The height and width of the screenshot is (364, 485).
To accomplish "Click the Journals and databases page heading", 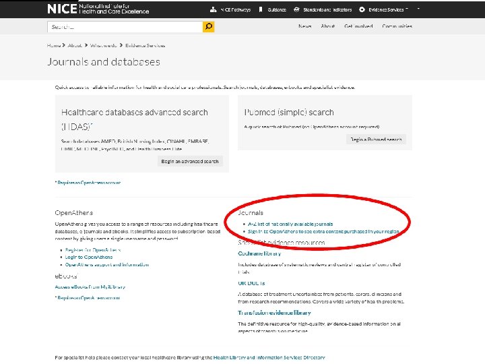I will coord(104,61).
